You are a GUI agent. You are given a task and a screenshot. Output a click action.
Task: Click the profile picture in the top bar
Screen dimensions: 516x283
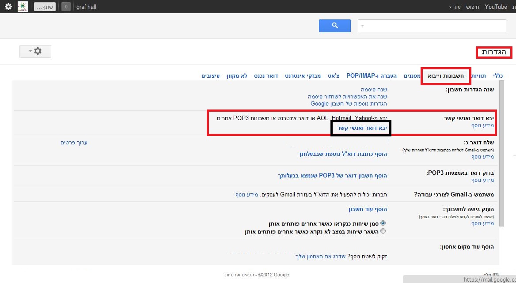(23, 7)
